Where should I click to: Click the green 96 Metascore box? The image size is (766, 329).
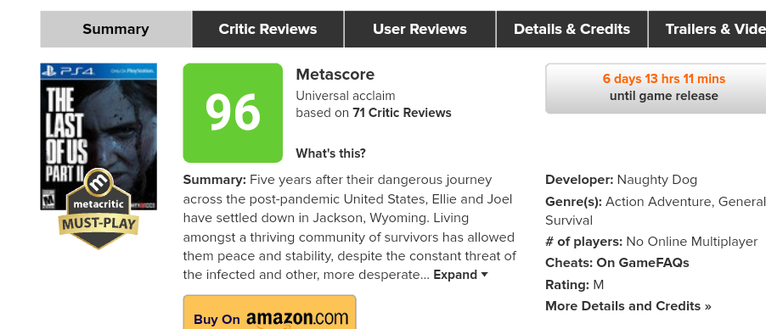point(233,113)
